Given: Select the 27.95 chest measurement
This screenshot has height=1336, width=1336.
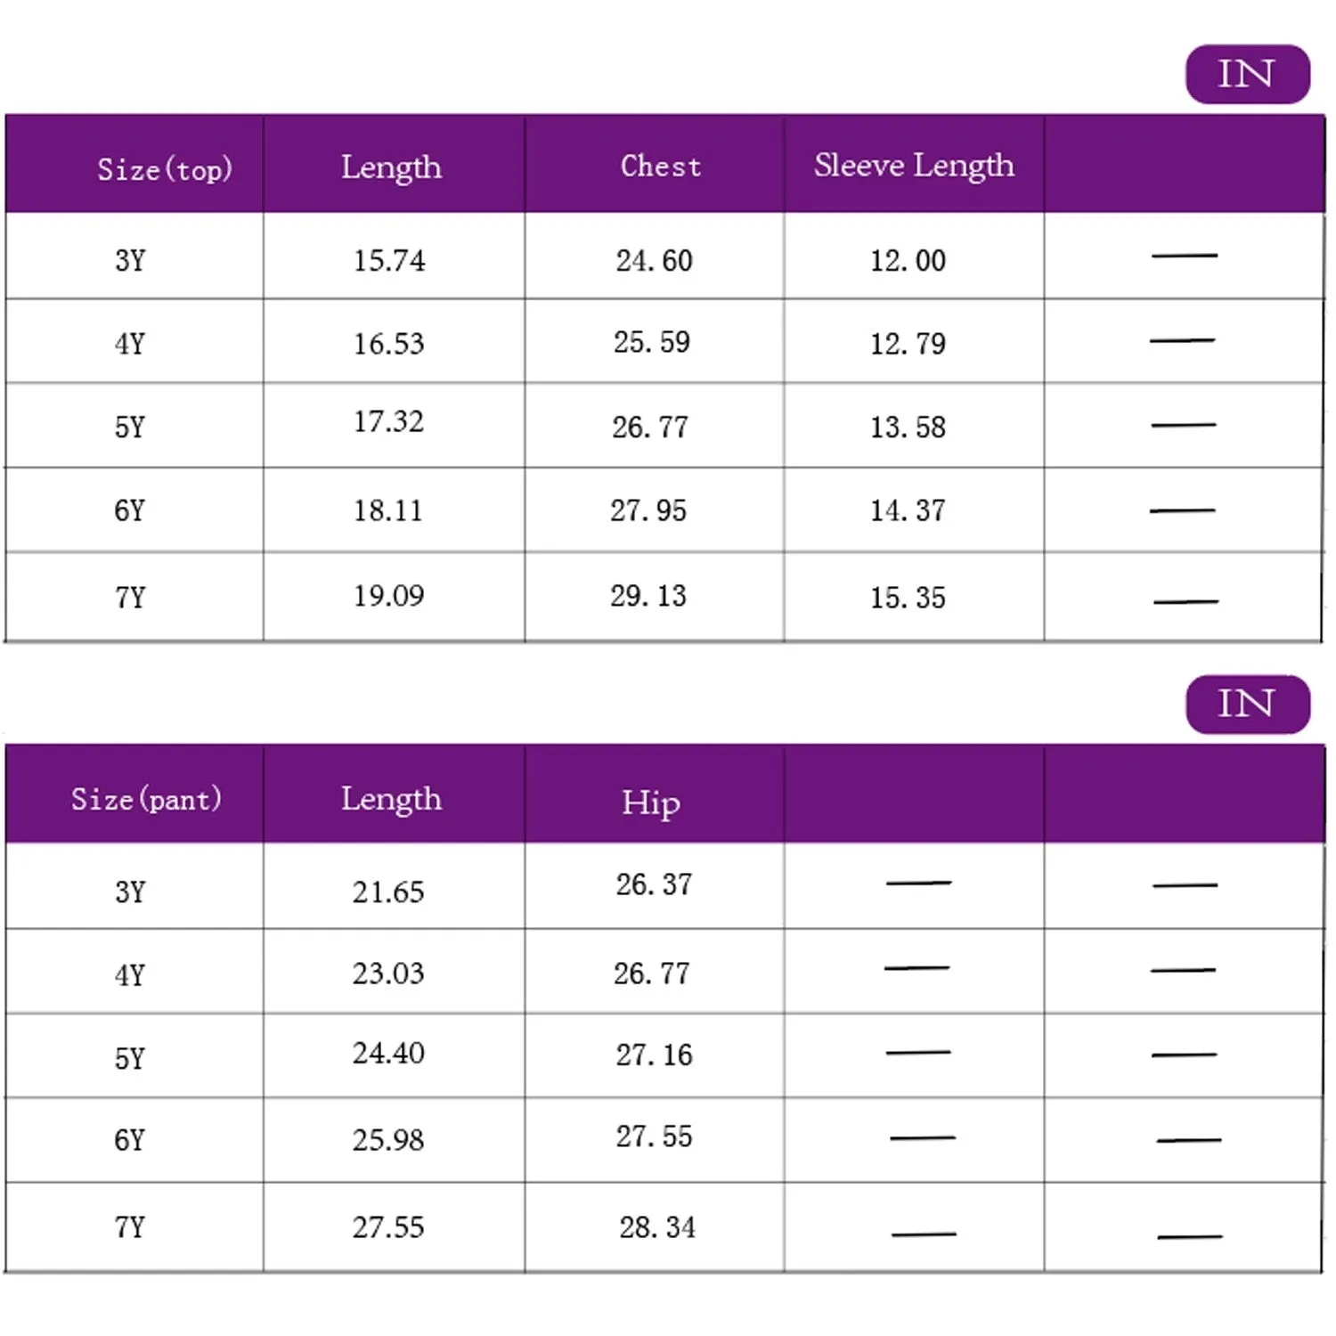Looking at the screenshot, I should (648, 510).
